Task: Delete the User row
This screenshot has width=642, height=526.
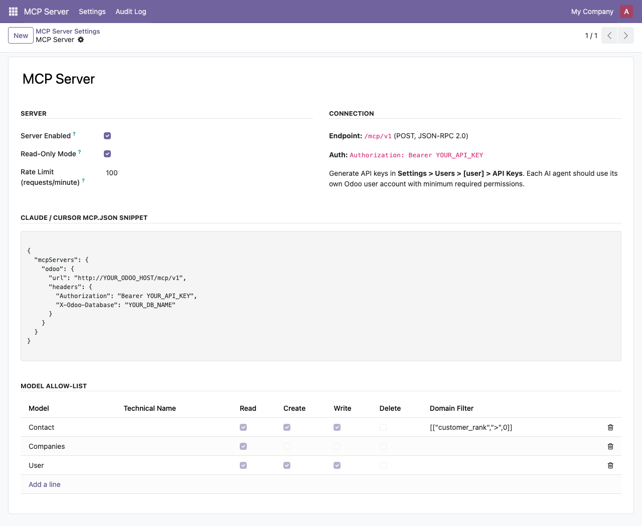Action: (x=610, y=465)
